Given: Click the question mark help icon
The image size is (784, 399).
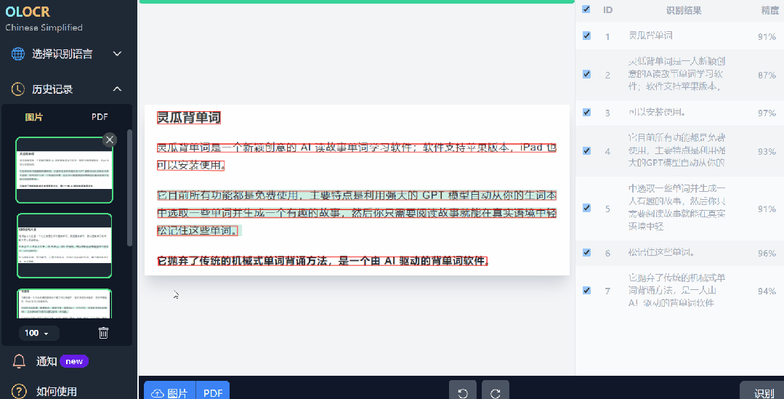Looking at the screenshot, I should point(19,391).
